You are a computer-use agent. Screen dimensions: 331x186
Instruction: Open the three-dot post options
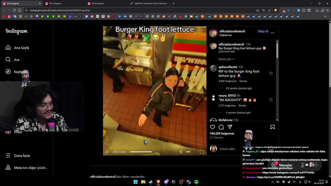click(x=273, y=33)
